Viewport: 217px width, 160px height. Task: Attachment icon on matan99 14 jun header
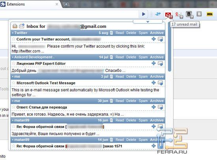(x=111, y=140)
